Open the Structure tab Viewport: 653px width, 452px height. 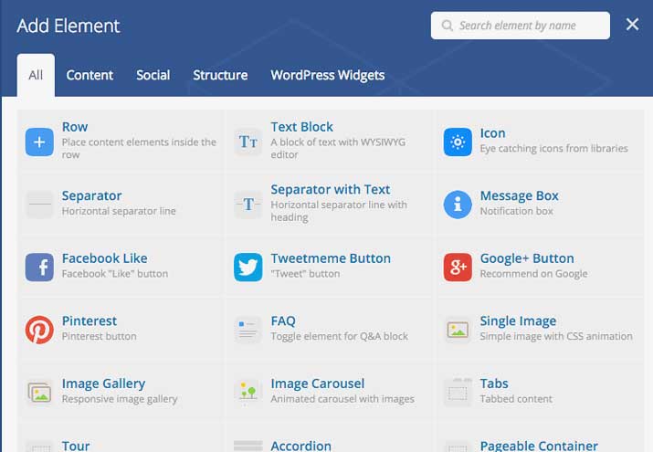pos(220,75)
